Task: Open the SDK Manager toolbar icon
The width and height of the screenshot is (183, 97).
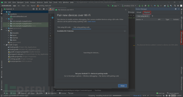Action: click(171, 6)
